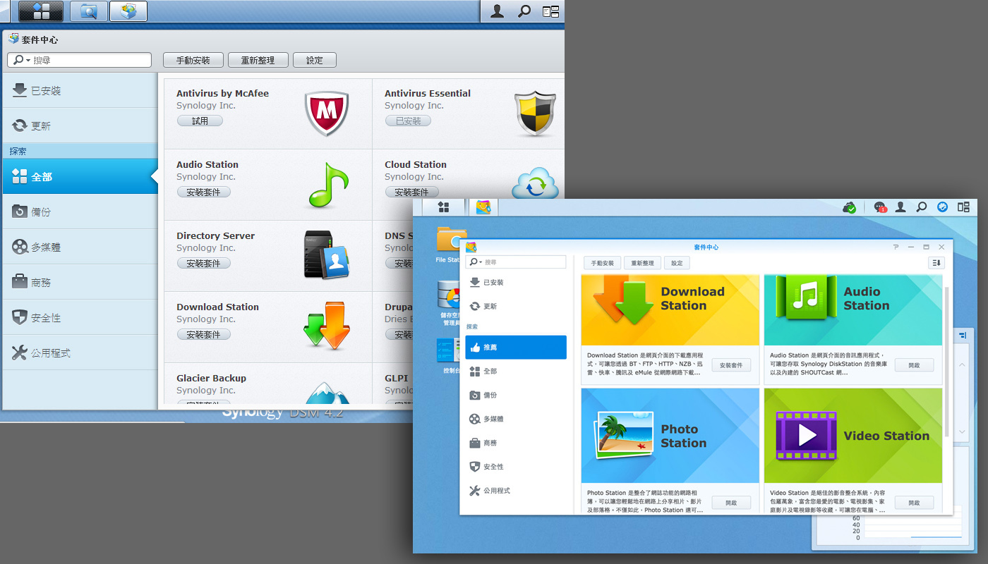The image size is (988, 564).
Task: Click the Package Center taskbar icon in DSM 4.2
Action: coord(128,11)
